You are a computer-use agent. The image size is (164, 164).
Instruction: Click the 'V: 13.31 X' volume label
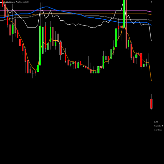pyautogui.click(x=158, y=126)
